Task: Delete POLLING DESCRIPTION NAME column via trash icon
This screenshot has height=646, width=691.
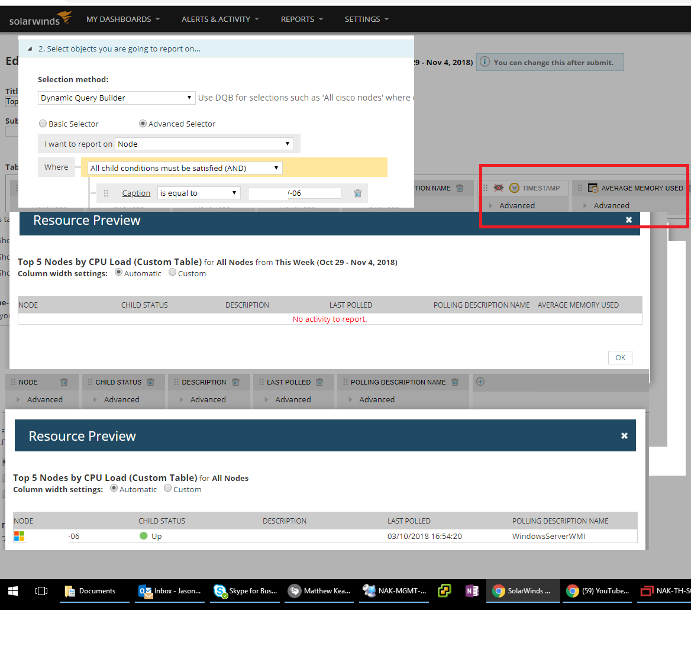Action: [x=455, y=382]
